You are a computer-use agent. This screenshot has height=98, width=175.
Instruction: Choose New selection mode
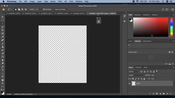(16, 10)
